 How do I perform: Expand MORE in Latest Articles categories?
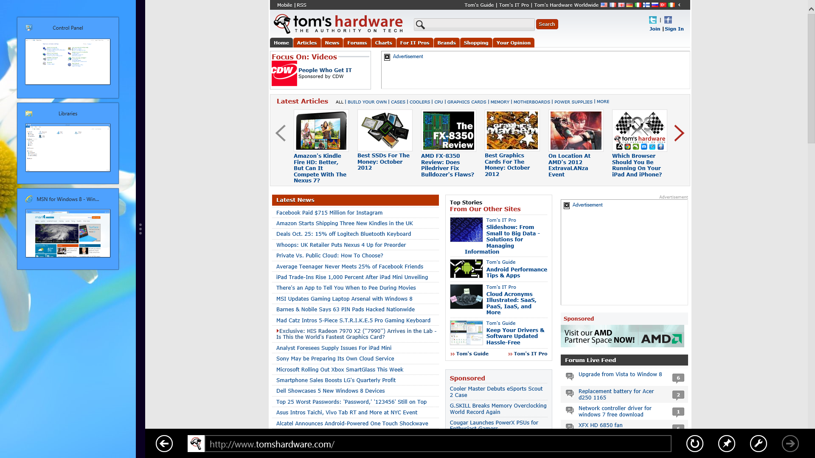(x=603, y=102)
